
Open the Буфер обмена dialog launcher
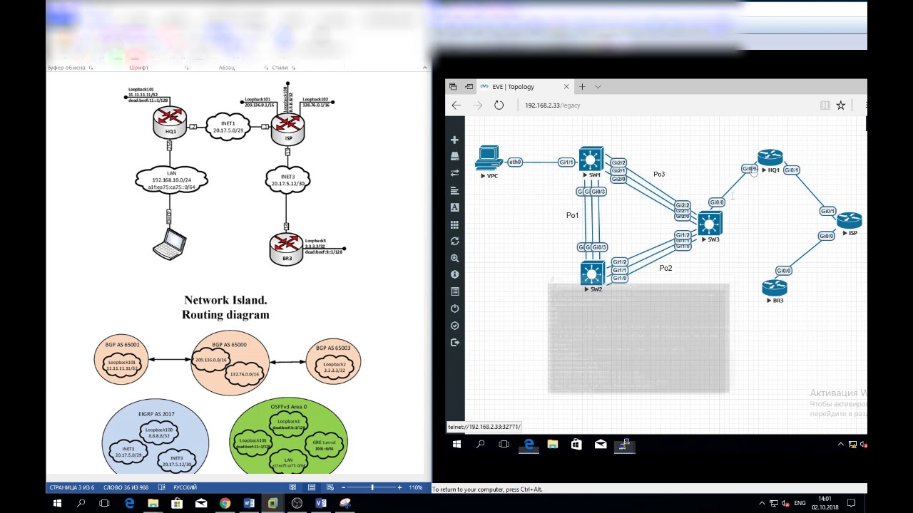[91, 68]
